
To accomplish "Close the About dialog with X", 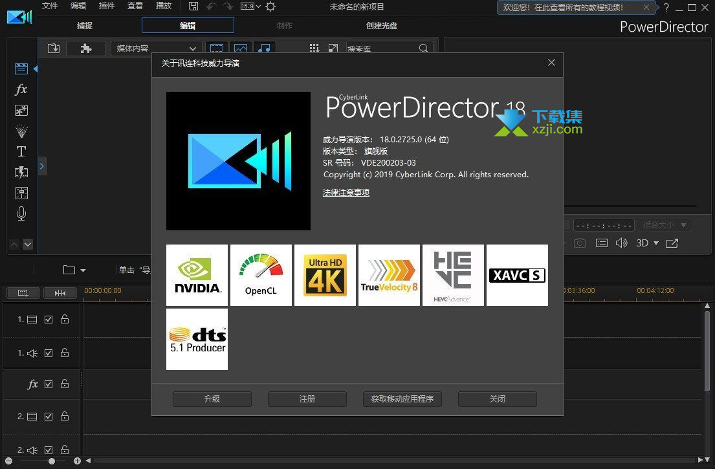I will click(551, 63).
